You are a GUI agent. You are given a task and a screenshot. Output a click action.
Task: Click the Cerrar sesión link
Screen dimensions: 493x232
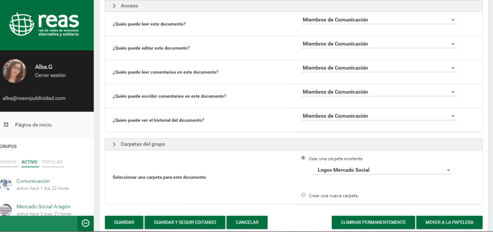(50, 75)
